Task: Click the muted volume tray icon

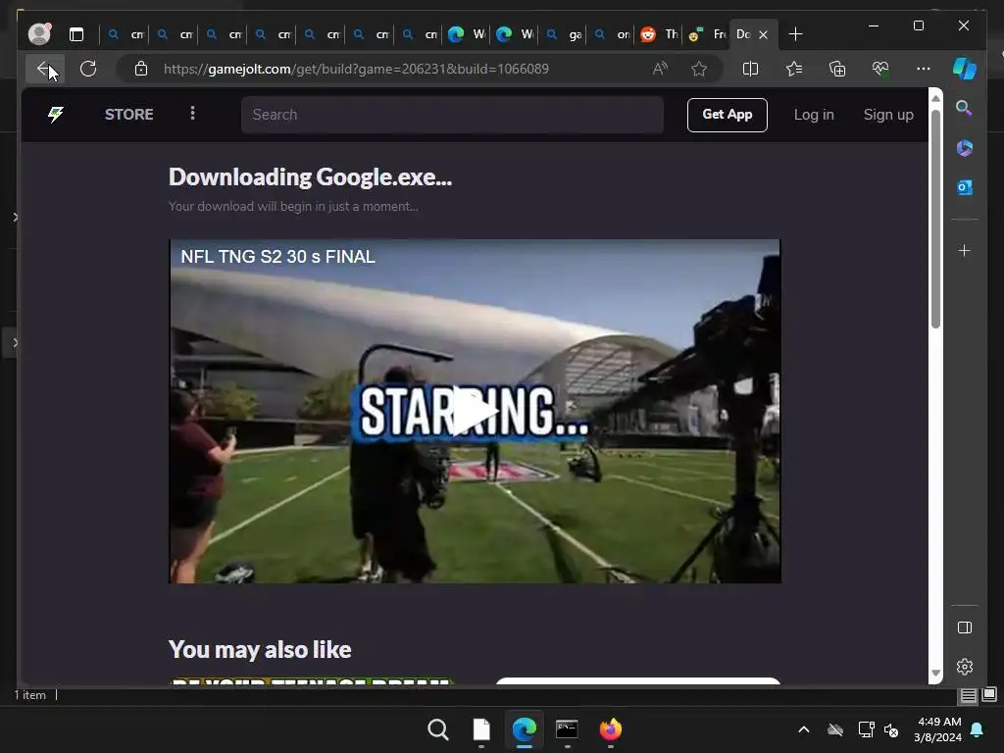Action: (891, 729)
